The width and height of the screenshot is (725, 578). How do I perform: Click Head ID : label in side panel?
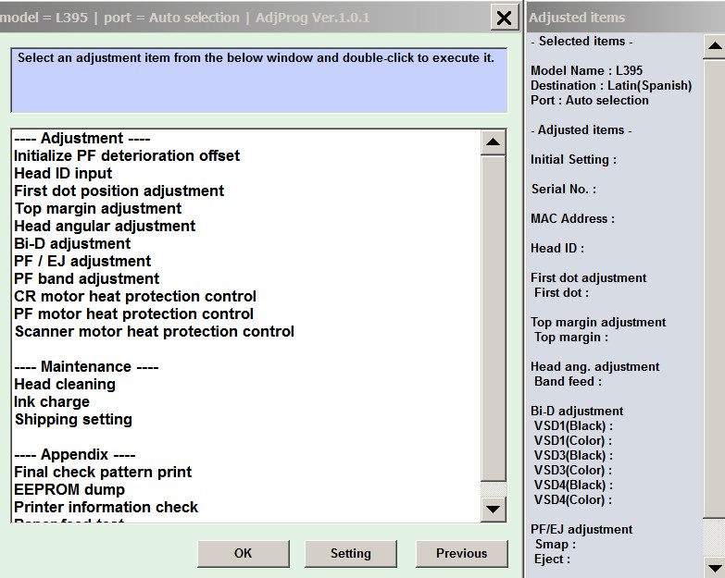[x=557, y=248]
